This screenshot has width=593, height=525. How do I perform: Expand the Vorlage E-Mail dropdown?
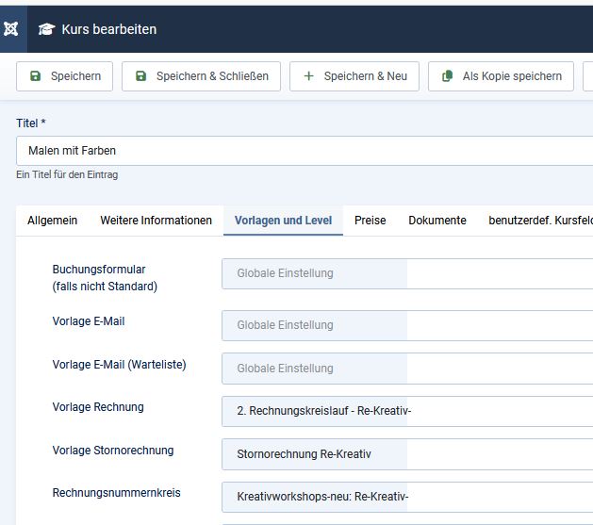pyautogui.click(x=406, y=325)
